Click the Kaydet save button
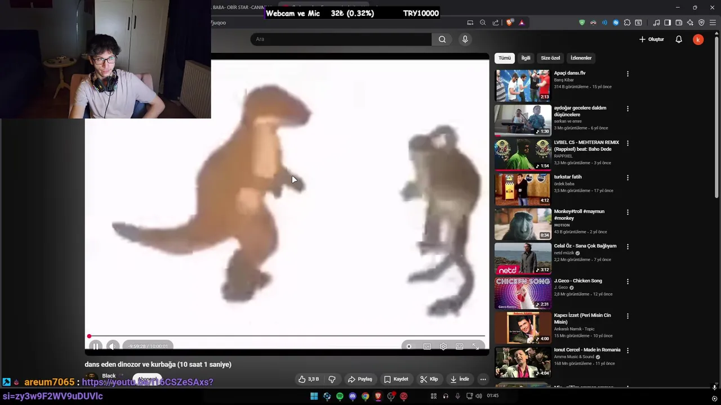This screenshot has height=405, width=721. pos(396,379)
